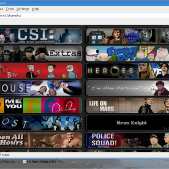
Task: Select the Open All Hours banner
Action: 41,140
